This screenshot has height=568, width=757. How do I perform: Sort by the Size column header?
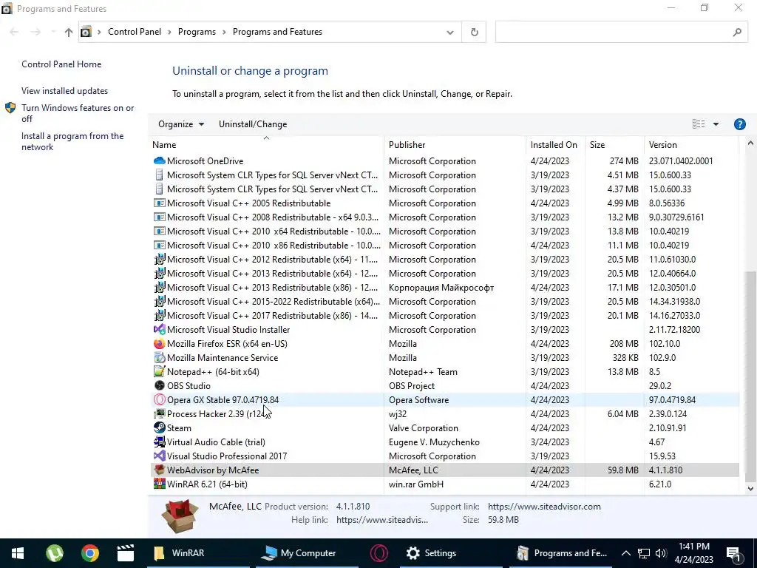(x=614, y=145)
